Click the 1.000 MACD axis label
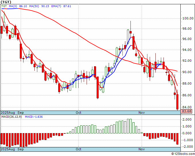 (x=187, y=127)
